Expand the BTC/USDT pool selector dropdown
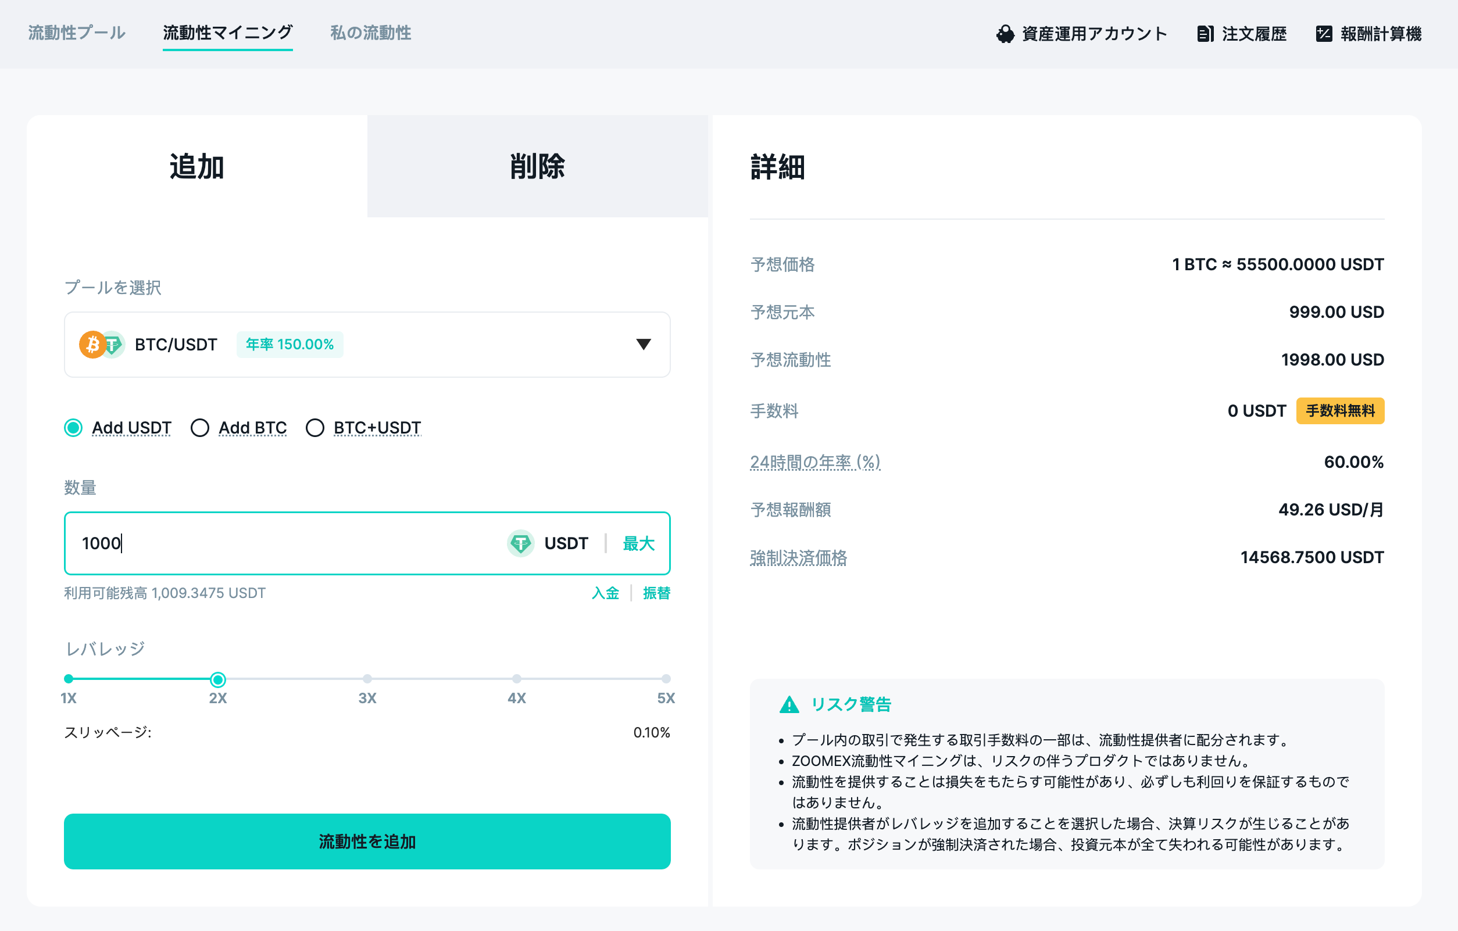Image resolution: width=1458 pixels, height=931 pixels. click(644, 345)
